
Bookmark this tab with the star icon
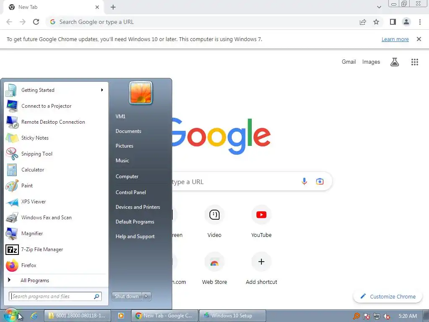(376, 22)
